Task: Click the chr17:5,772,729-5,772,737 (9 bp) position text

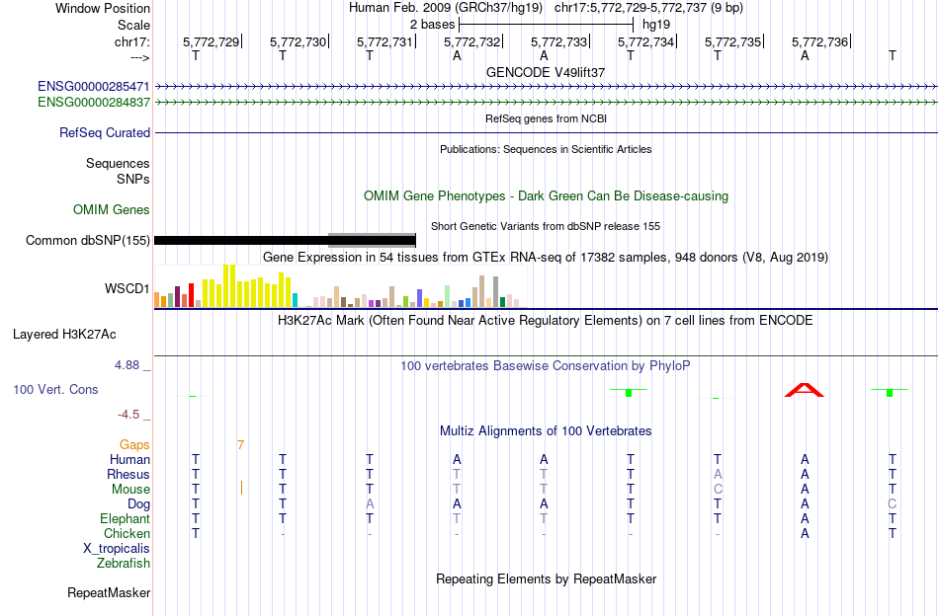Action: click(x=648, y=8)
